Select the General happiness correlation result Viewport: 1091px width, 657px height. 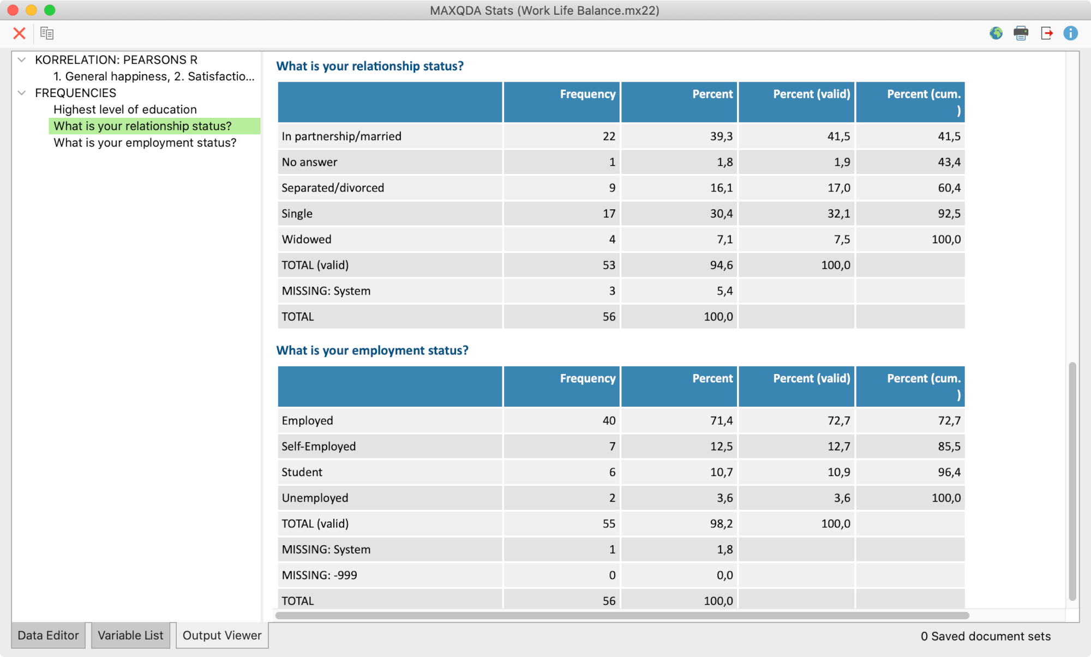pyautogui.click(x=153, y=76)
